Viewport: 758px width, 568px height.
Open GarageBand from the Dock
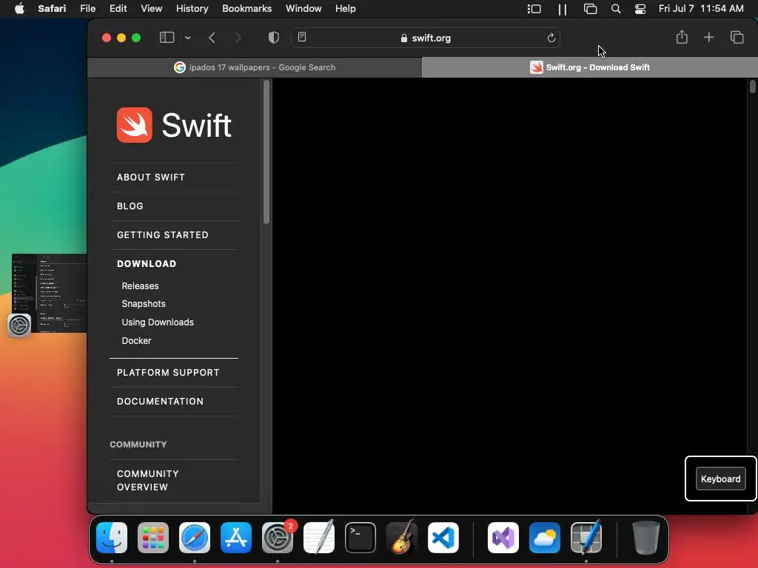[x=402, y=537]
